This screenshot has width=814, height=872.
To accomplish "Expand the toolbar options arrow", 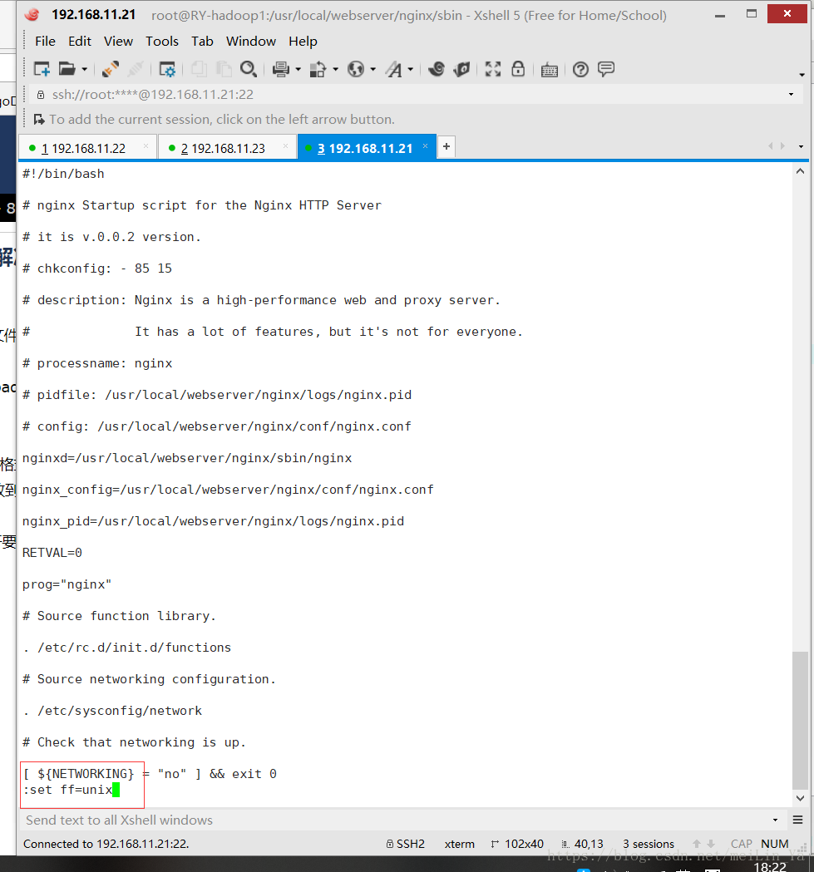I will [802, 75].
